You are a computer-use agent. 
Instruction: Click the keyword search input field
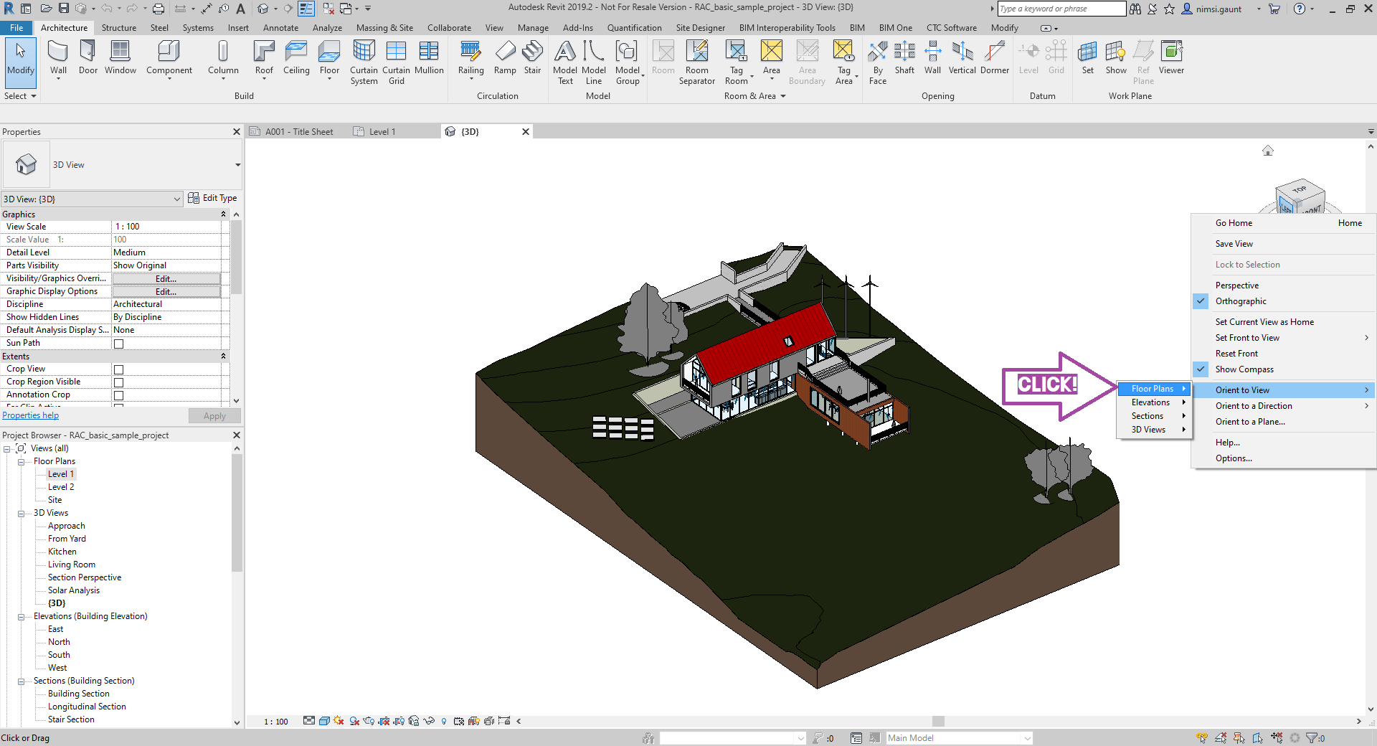click(x=1061, y=9)
